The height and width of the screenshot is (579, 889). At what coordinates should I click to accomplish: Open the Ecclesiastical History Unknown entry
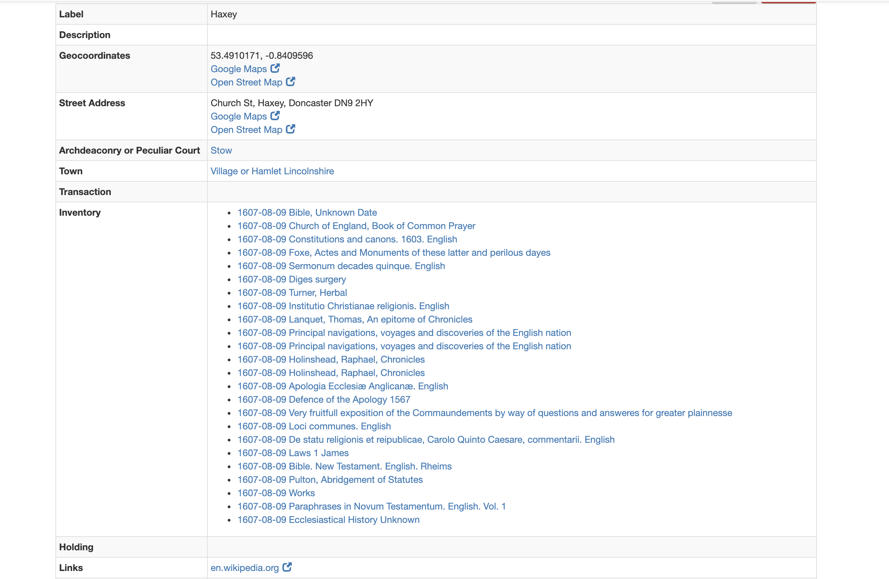pyautogui.click(x=328, y=520)
